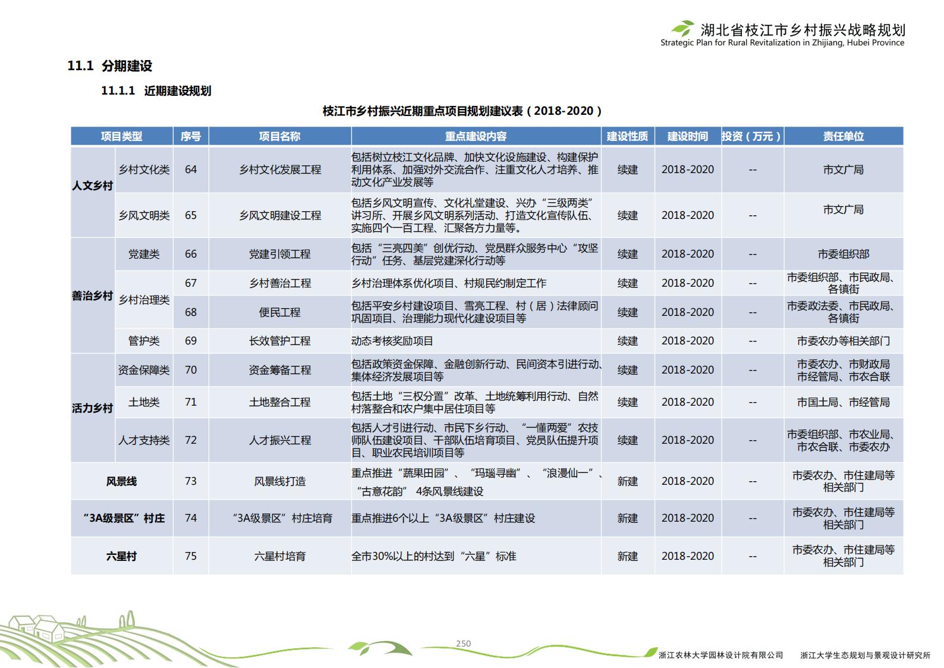Click '2018-2020' in the 便民工程 row
Image resolution: width=944 pixels, height=668 pixels.
(688, 312)
